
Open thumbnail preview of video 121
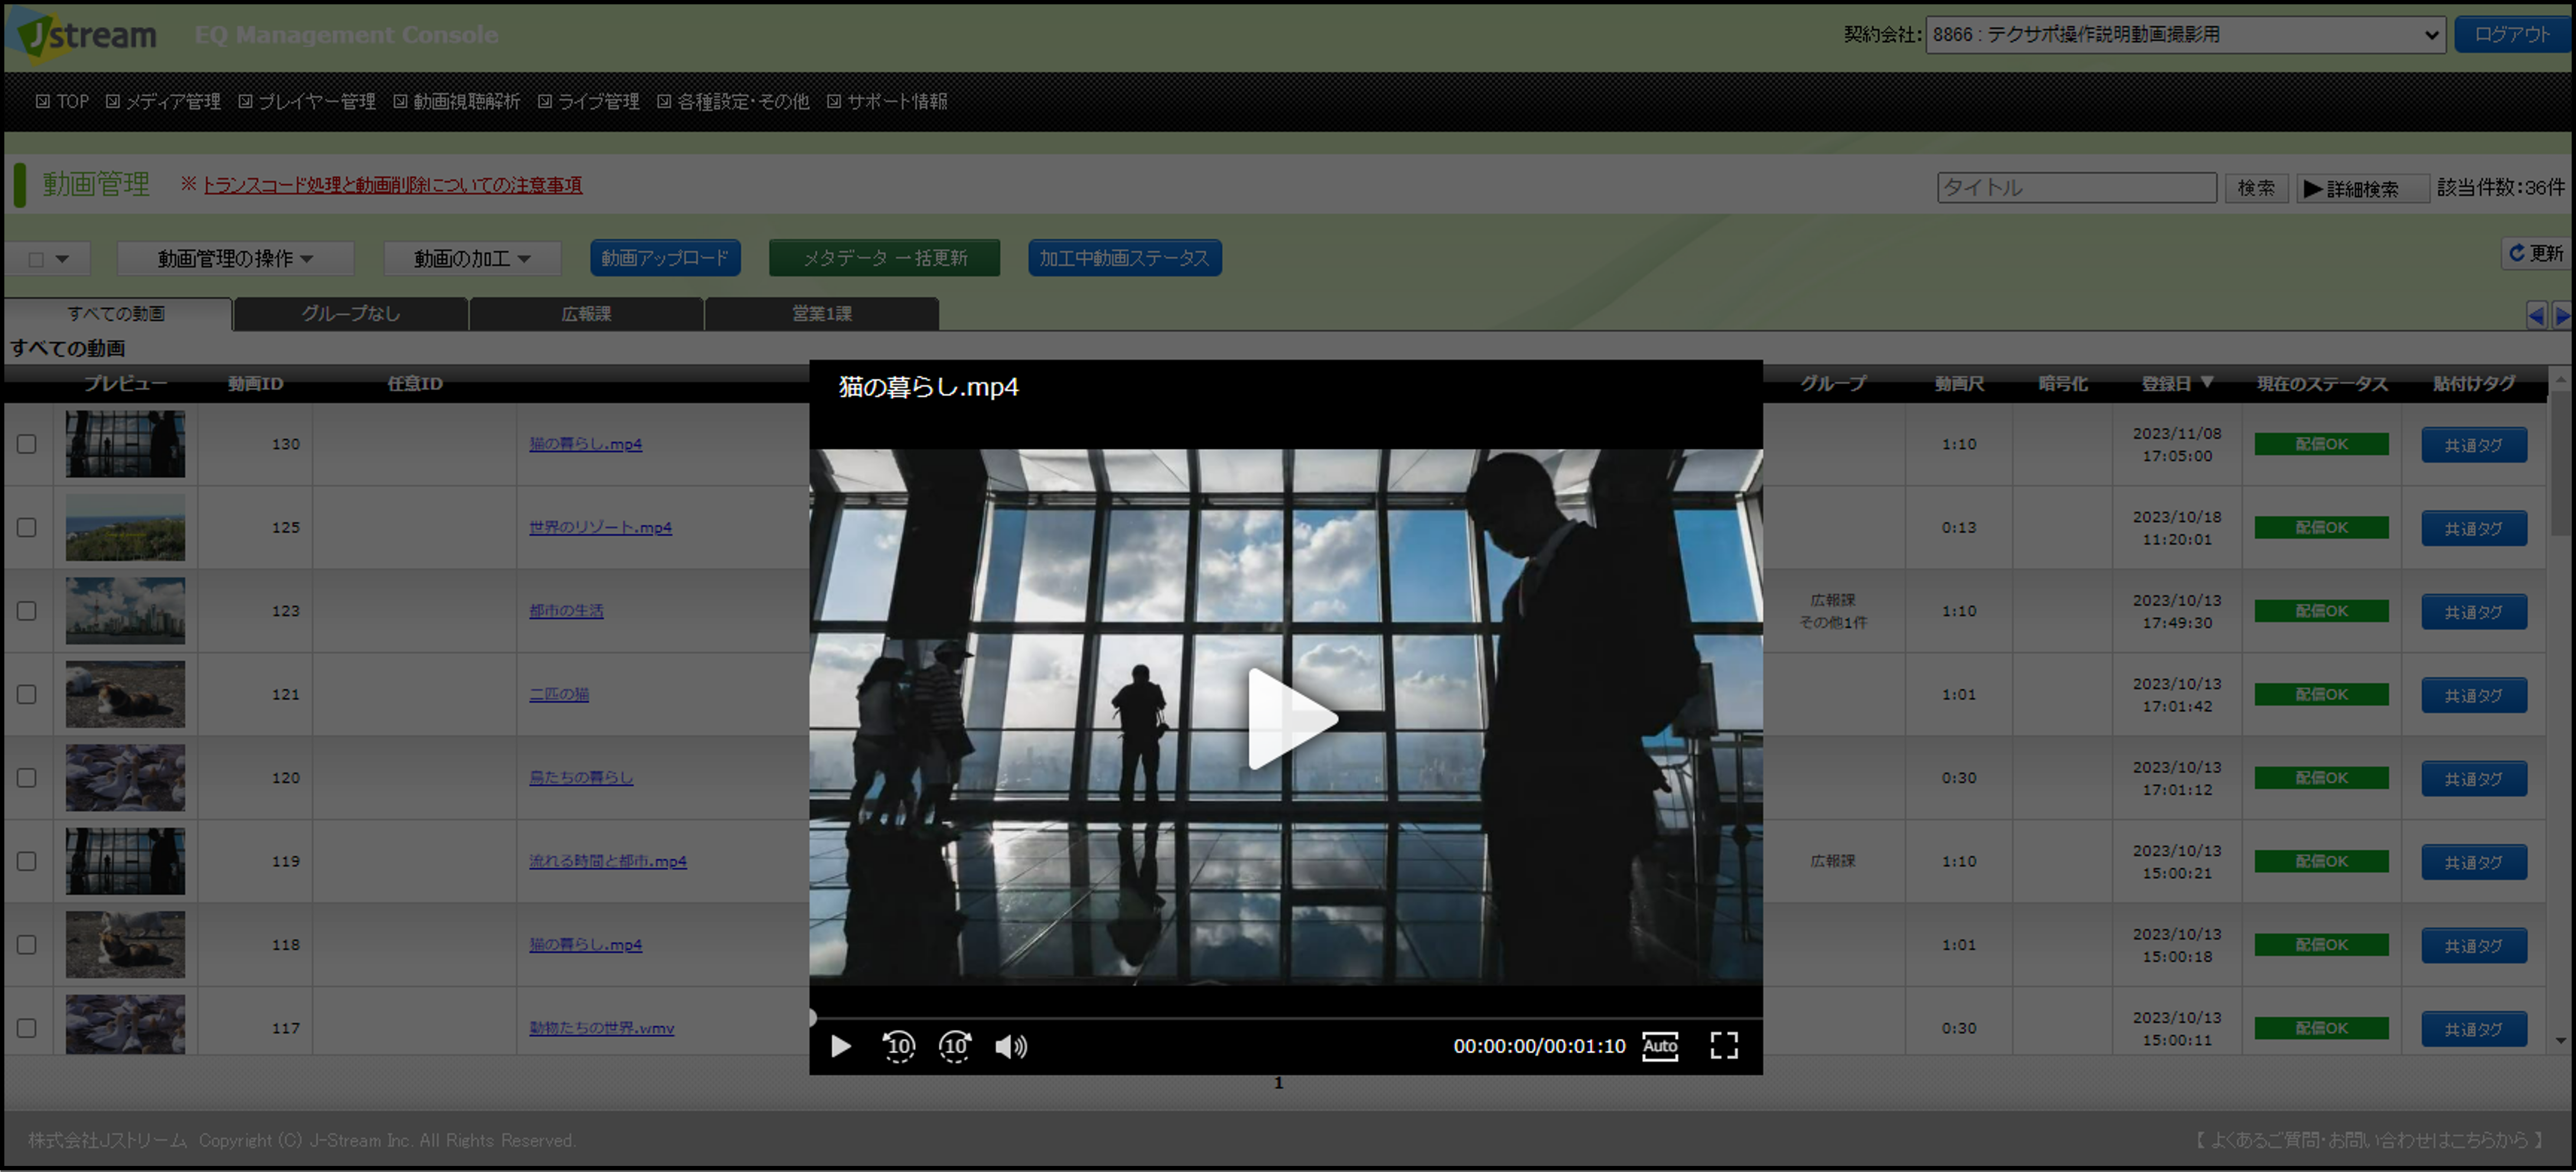pyautogui.click(x=125, y=694)
